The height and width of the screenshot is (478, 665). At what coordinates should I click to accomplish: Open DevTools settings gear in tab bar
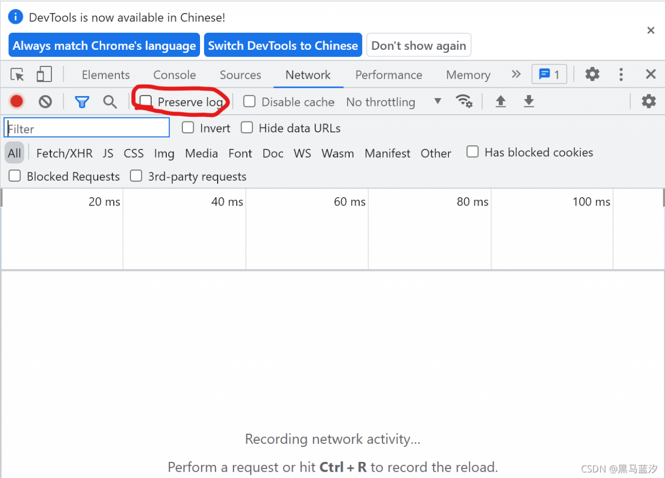(592, 74)
